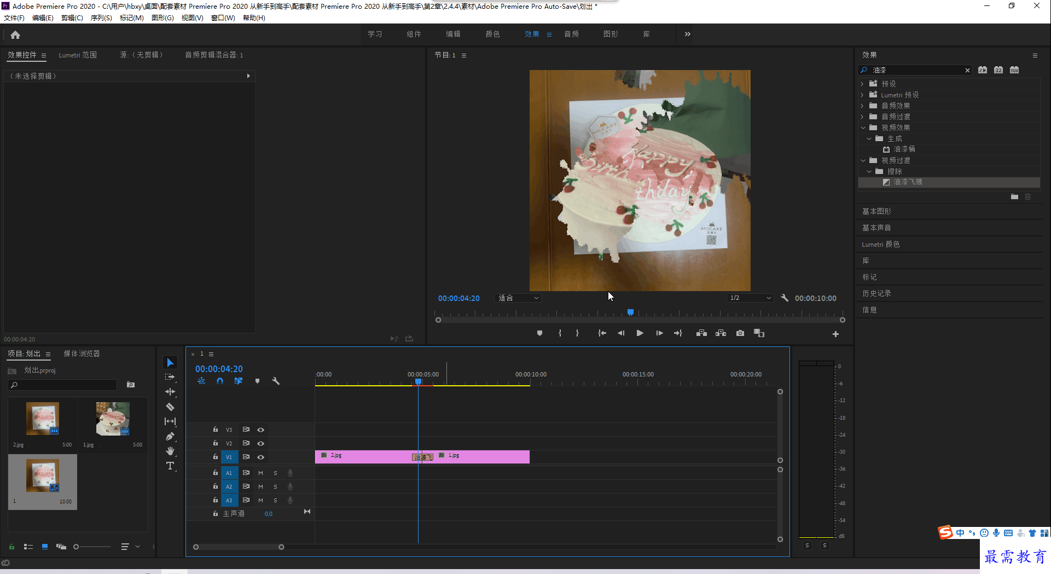This screenshot has width=1051, height=574.
Task: Click the Home icon
Action: (x=15, y=34)
